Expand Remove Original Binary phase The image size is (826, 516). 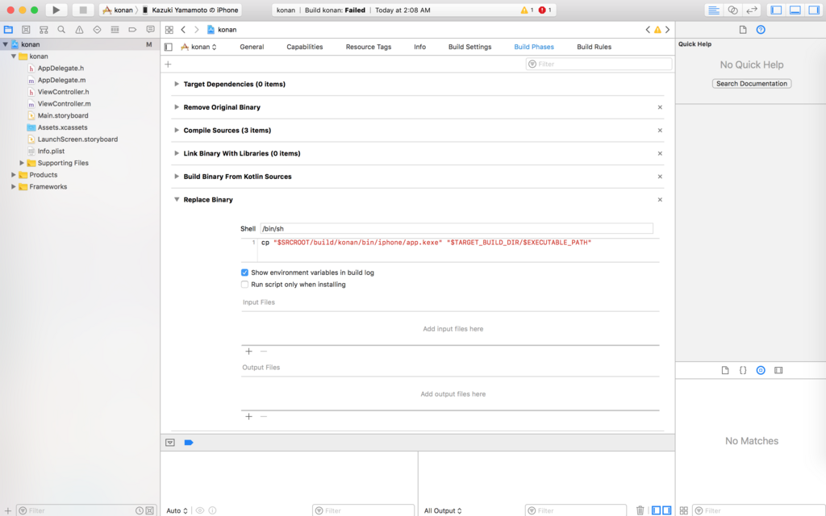[177, 107]
